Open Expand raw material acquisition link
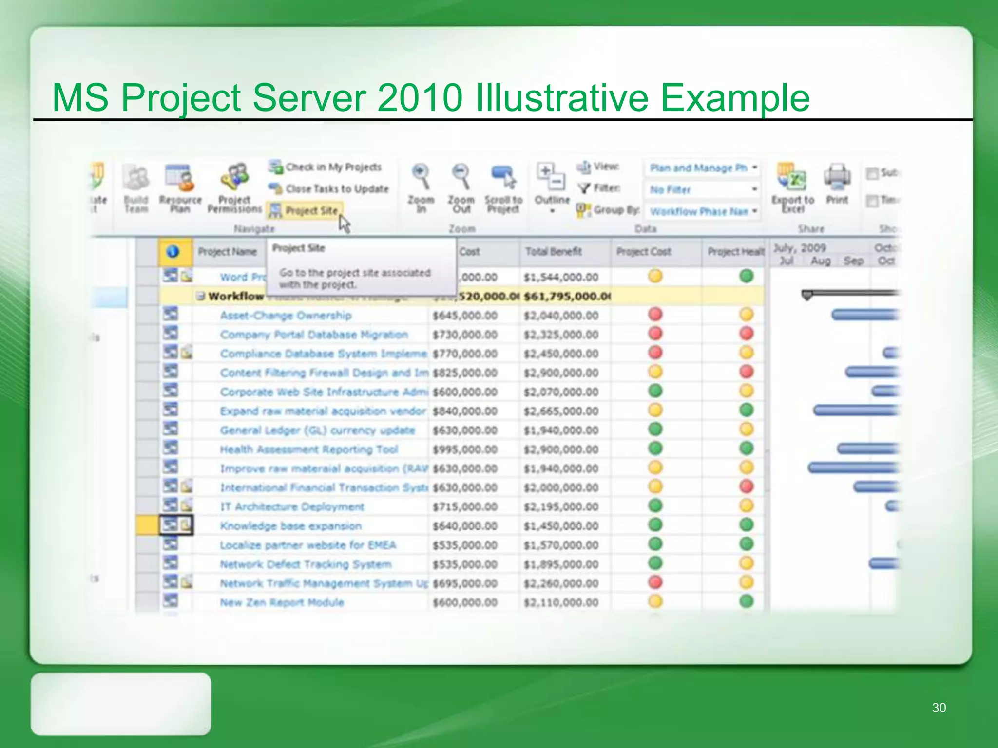This screenshot has width=998, height=748. tap(323, 411)
